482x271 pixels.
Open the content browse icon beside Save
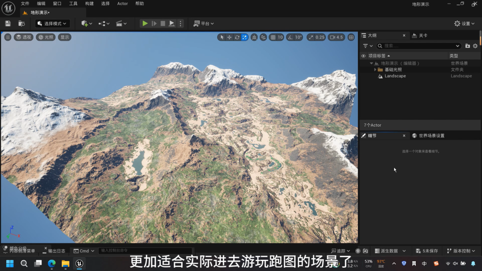(21, 24)
